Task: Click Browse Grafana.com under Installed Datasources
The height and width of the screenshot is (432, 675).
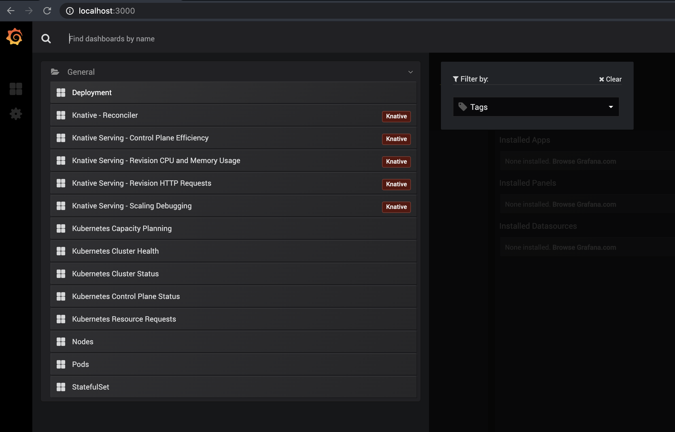Action: click(584, 247)
